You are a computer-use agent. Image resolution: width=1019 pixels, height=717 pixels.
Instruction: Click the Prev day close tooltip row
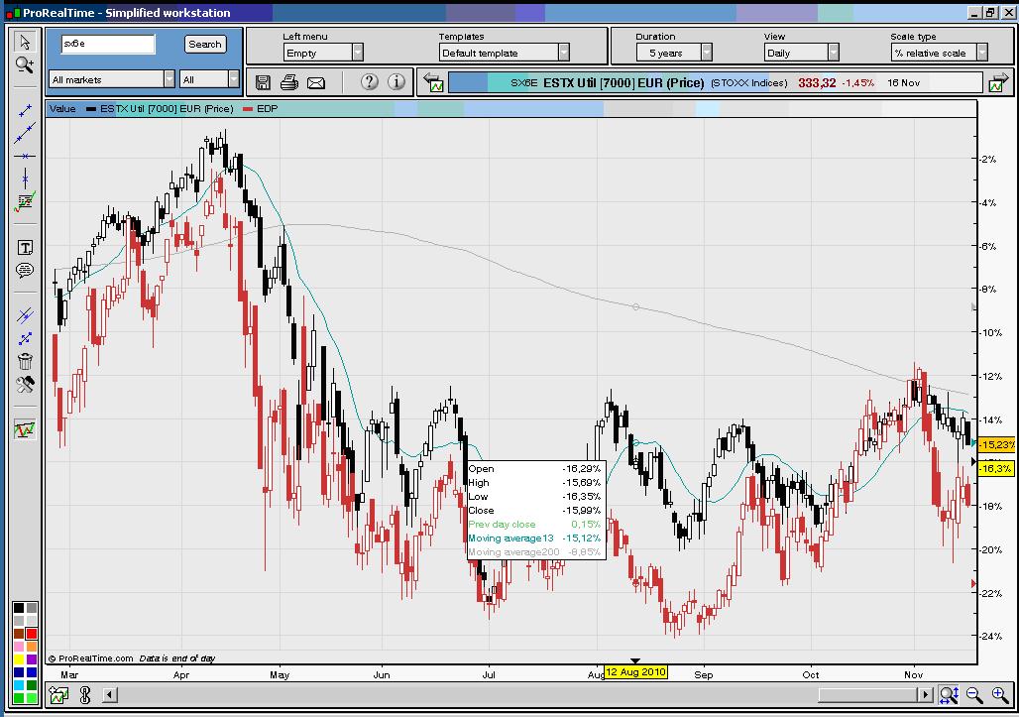click(x=535, y=524)
